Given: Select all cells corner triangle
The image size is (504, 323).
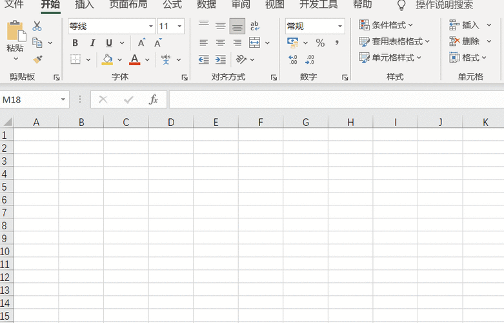Looking at the screenshot, I should 7,121.
